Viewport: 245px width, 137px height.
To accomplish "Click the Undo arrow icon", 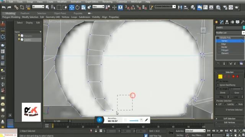I will point(3,7).
